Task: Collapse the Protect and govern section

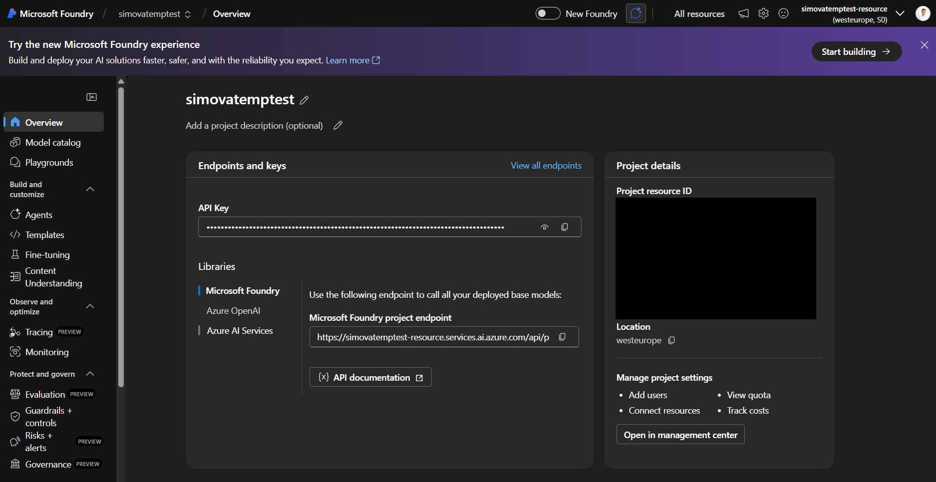Action: tap(90, 374)
